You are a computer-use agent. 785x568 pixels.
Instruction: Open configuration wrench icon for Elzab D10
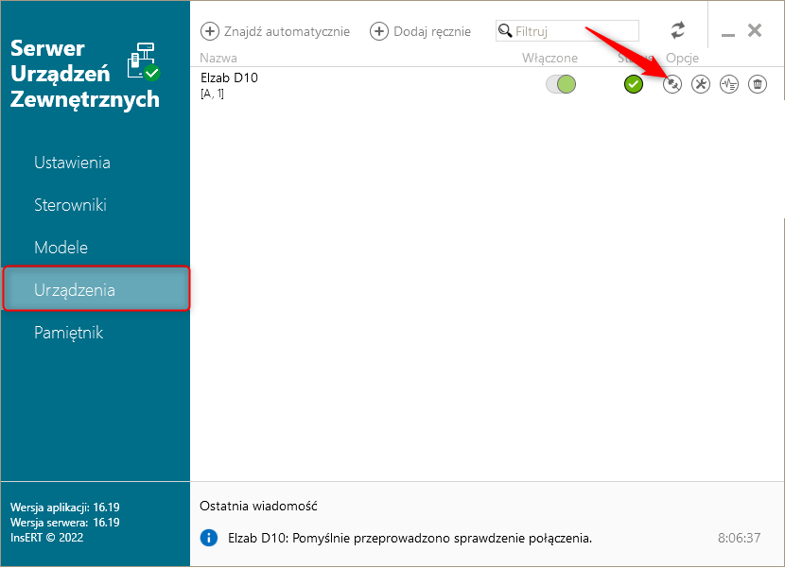701,84
